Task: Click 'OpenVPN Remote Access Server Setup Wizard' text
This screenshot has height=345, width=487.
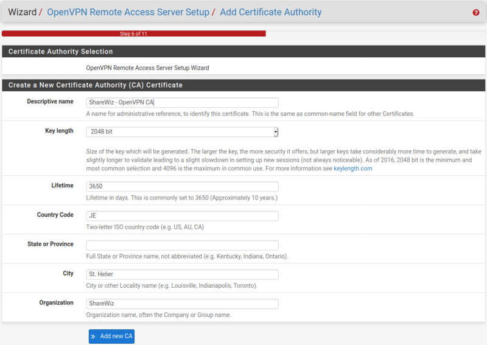Action: [x=147, y=68]
